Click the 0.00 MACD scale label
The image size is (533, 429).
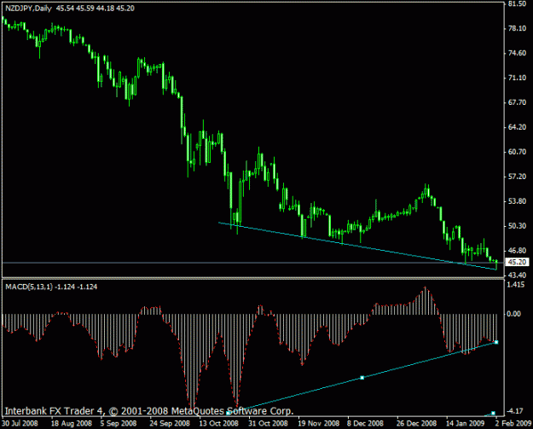coord(513,313)
